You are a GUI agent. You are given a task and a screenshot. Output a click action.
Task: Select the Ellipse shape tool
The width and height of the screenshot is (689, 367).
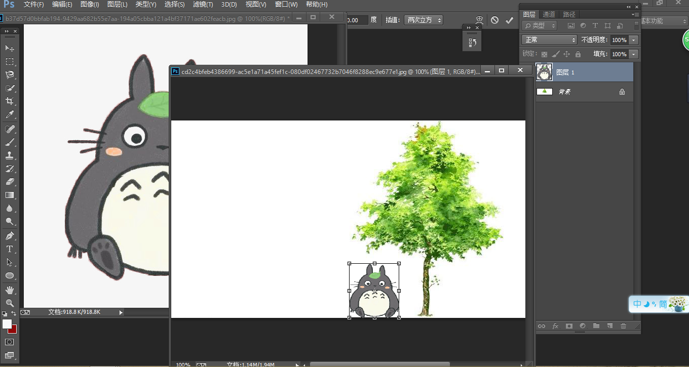(x=10, y=275)
